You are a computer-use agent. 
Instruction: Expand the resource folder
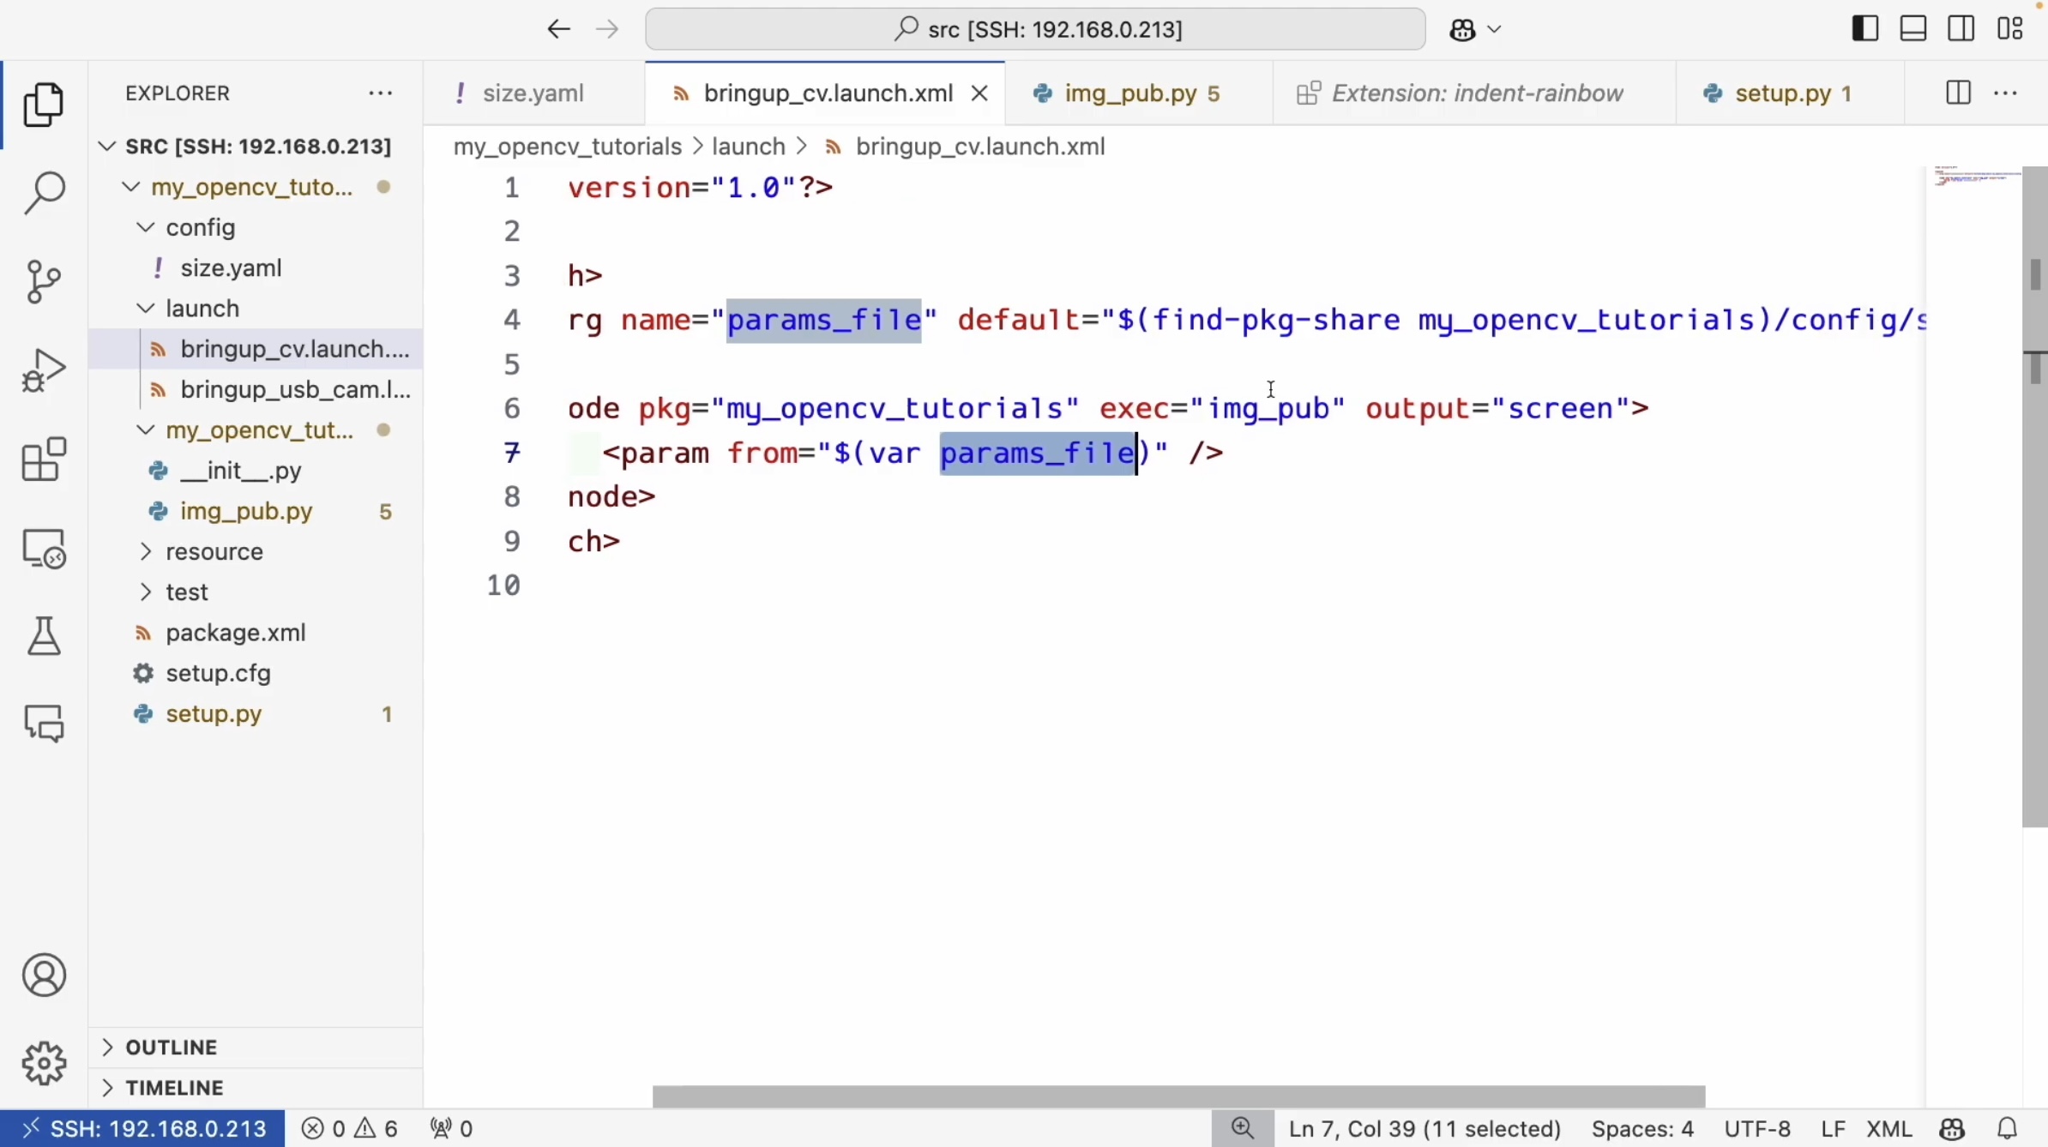(214, 551)
